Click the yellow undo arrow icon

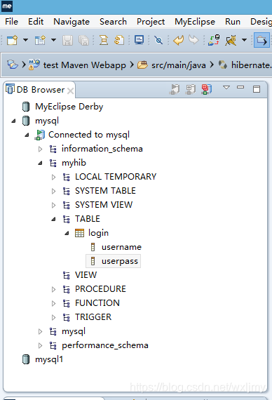click(179, 40)
